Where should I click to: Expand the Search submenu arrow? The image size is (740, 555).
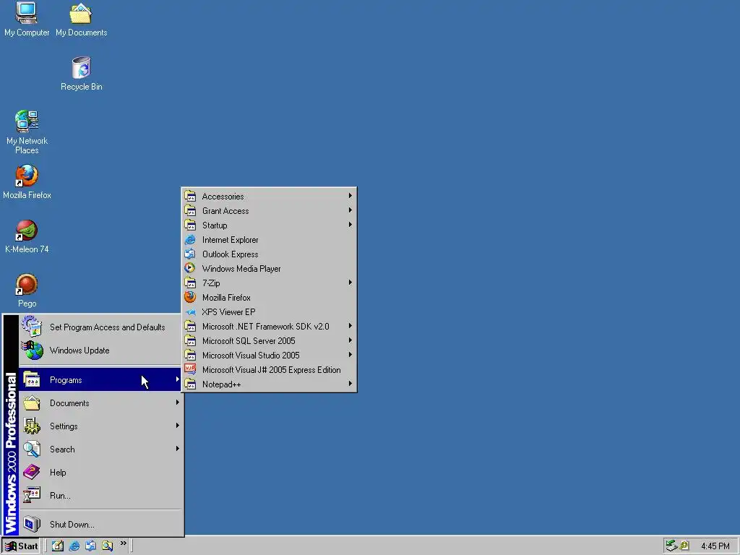click(178, 448)
